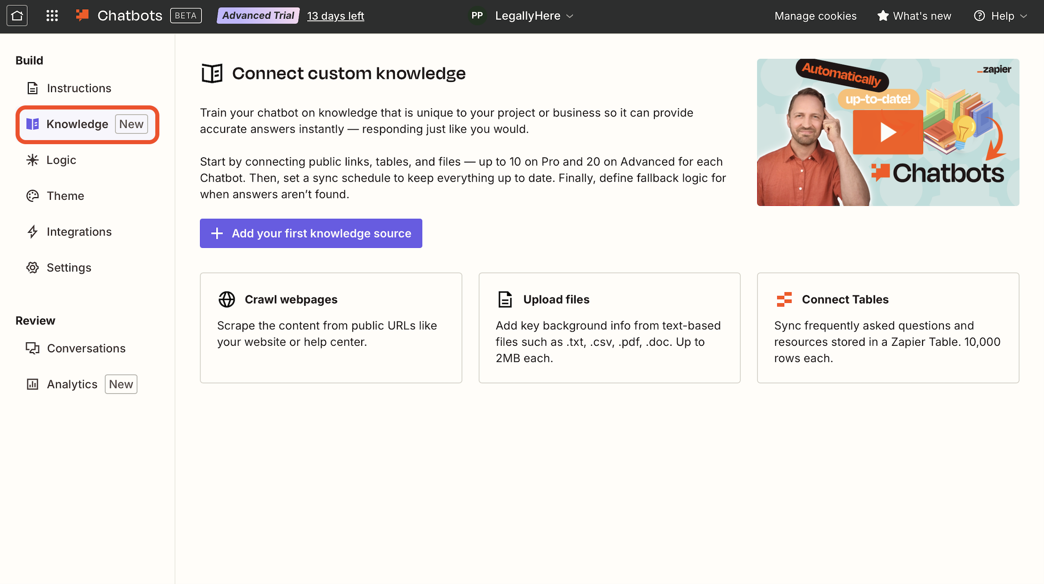Click the open book icon beside heading
The image size is (1044, 584).
click(x=212, y=73)
